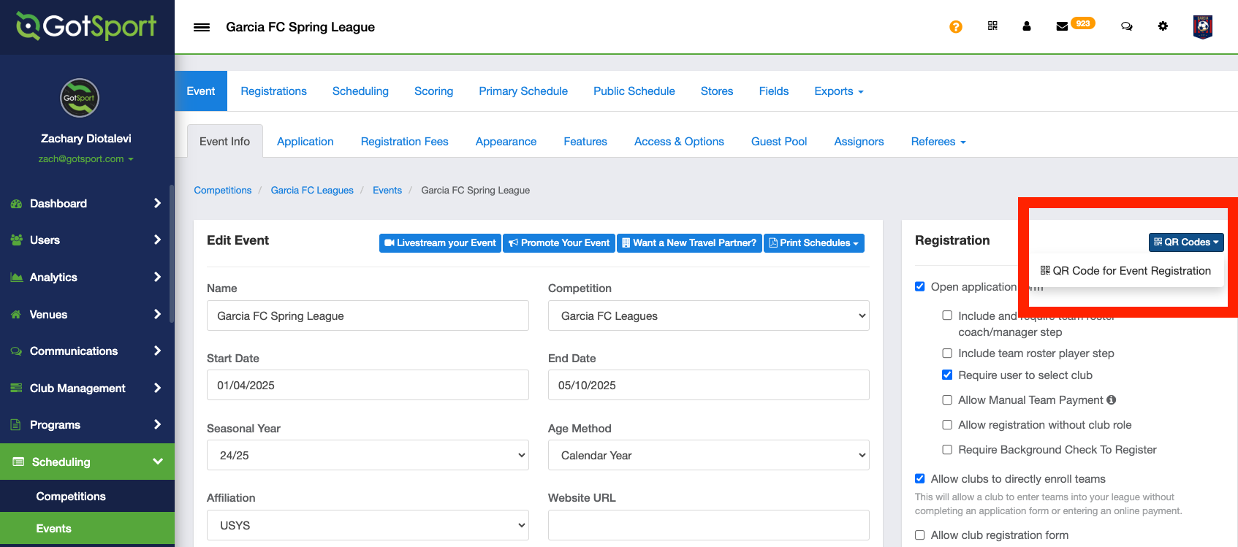Expand the Print Schedules dropdown button
1238x547 pixels.
pyautogui.click(x=814, y=243)
